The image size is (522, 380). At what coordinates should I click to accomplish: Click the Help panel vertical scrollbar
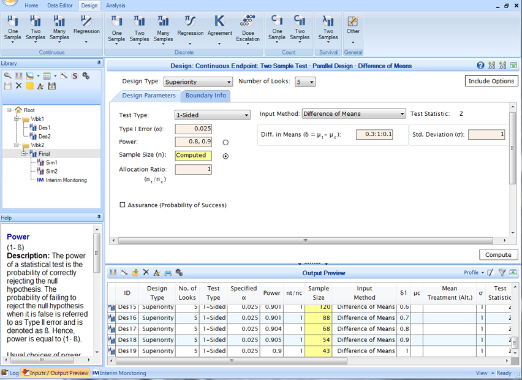point(97,253)
